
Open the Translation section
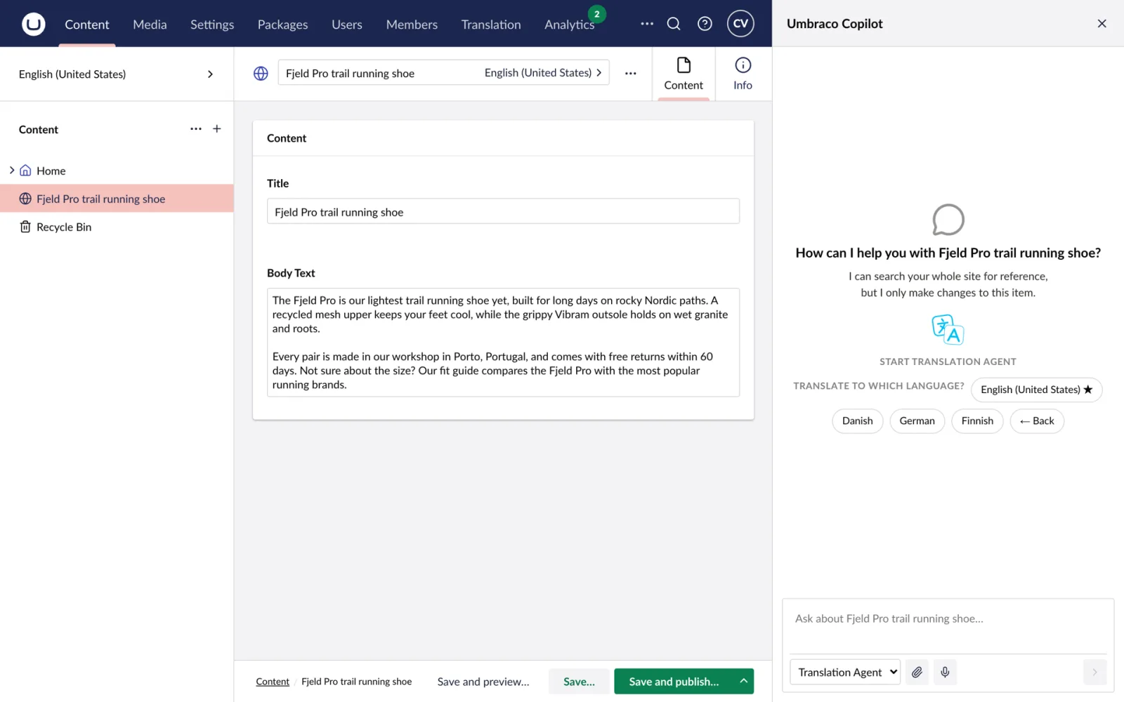(491, 25)
